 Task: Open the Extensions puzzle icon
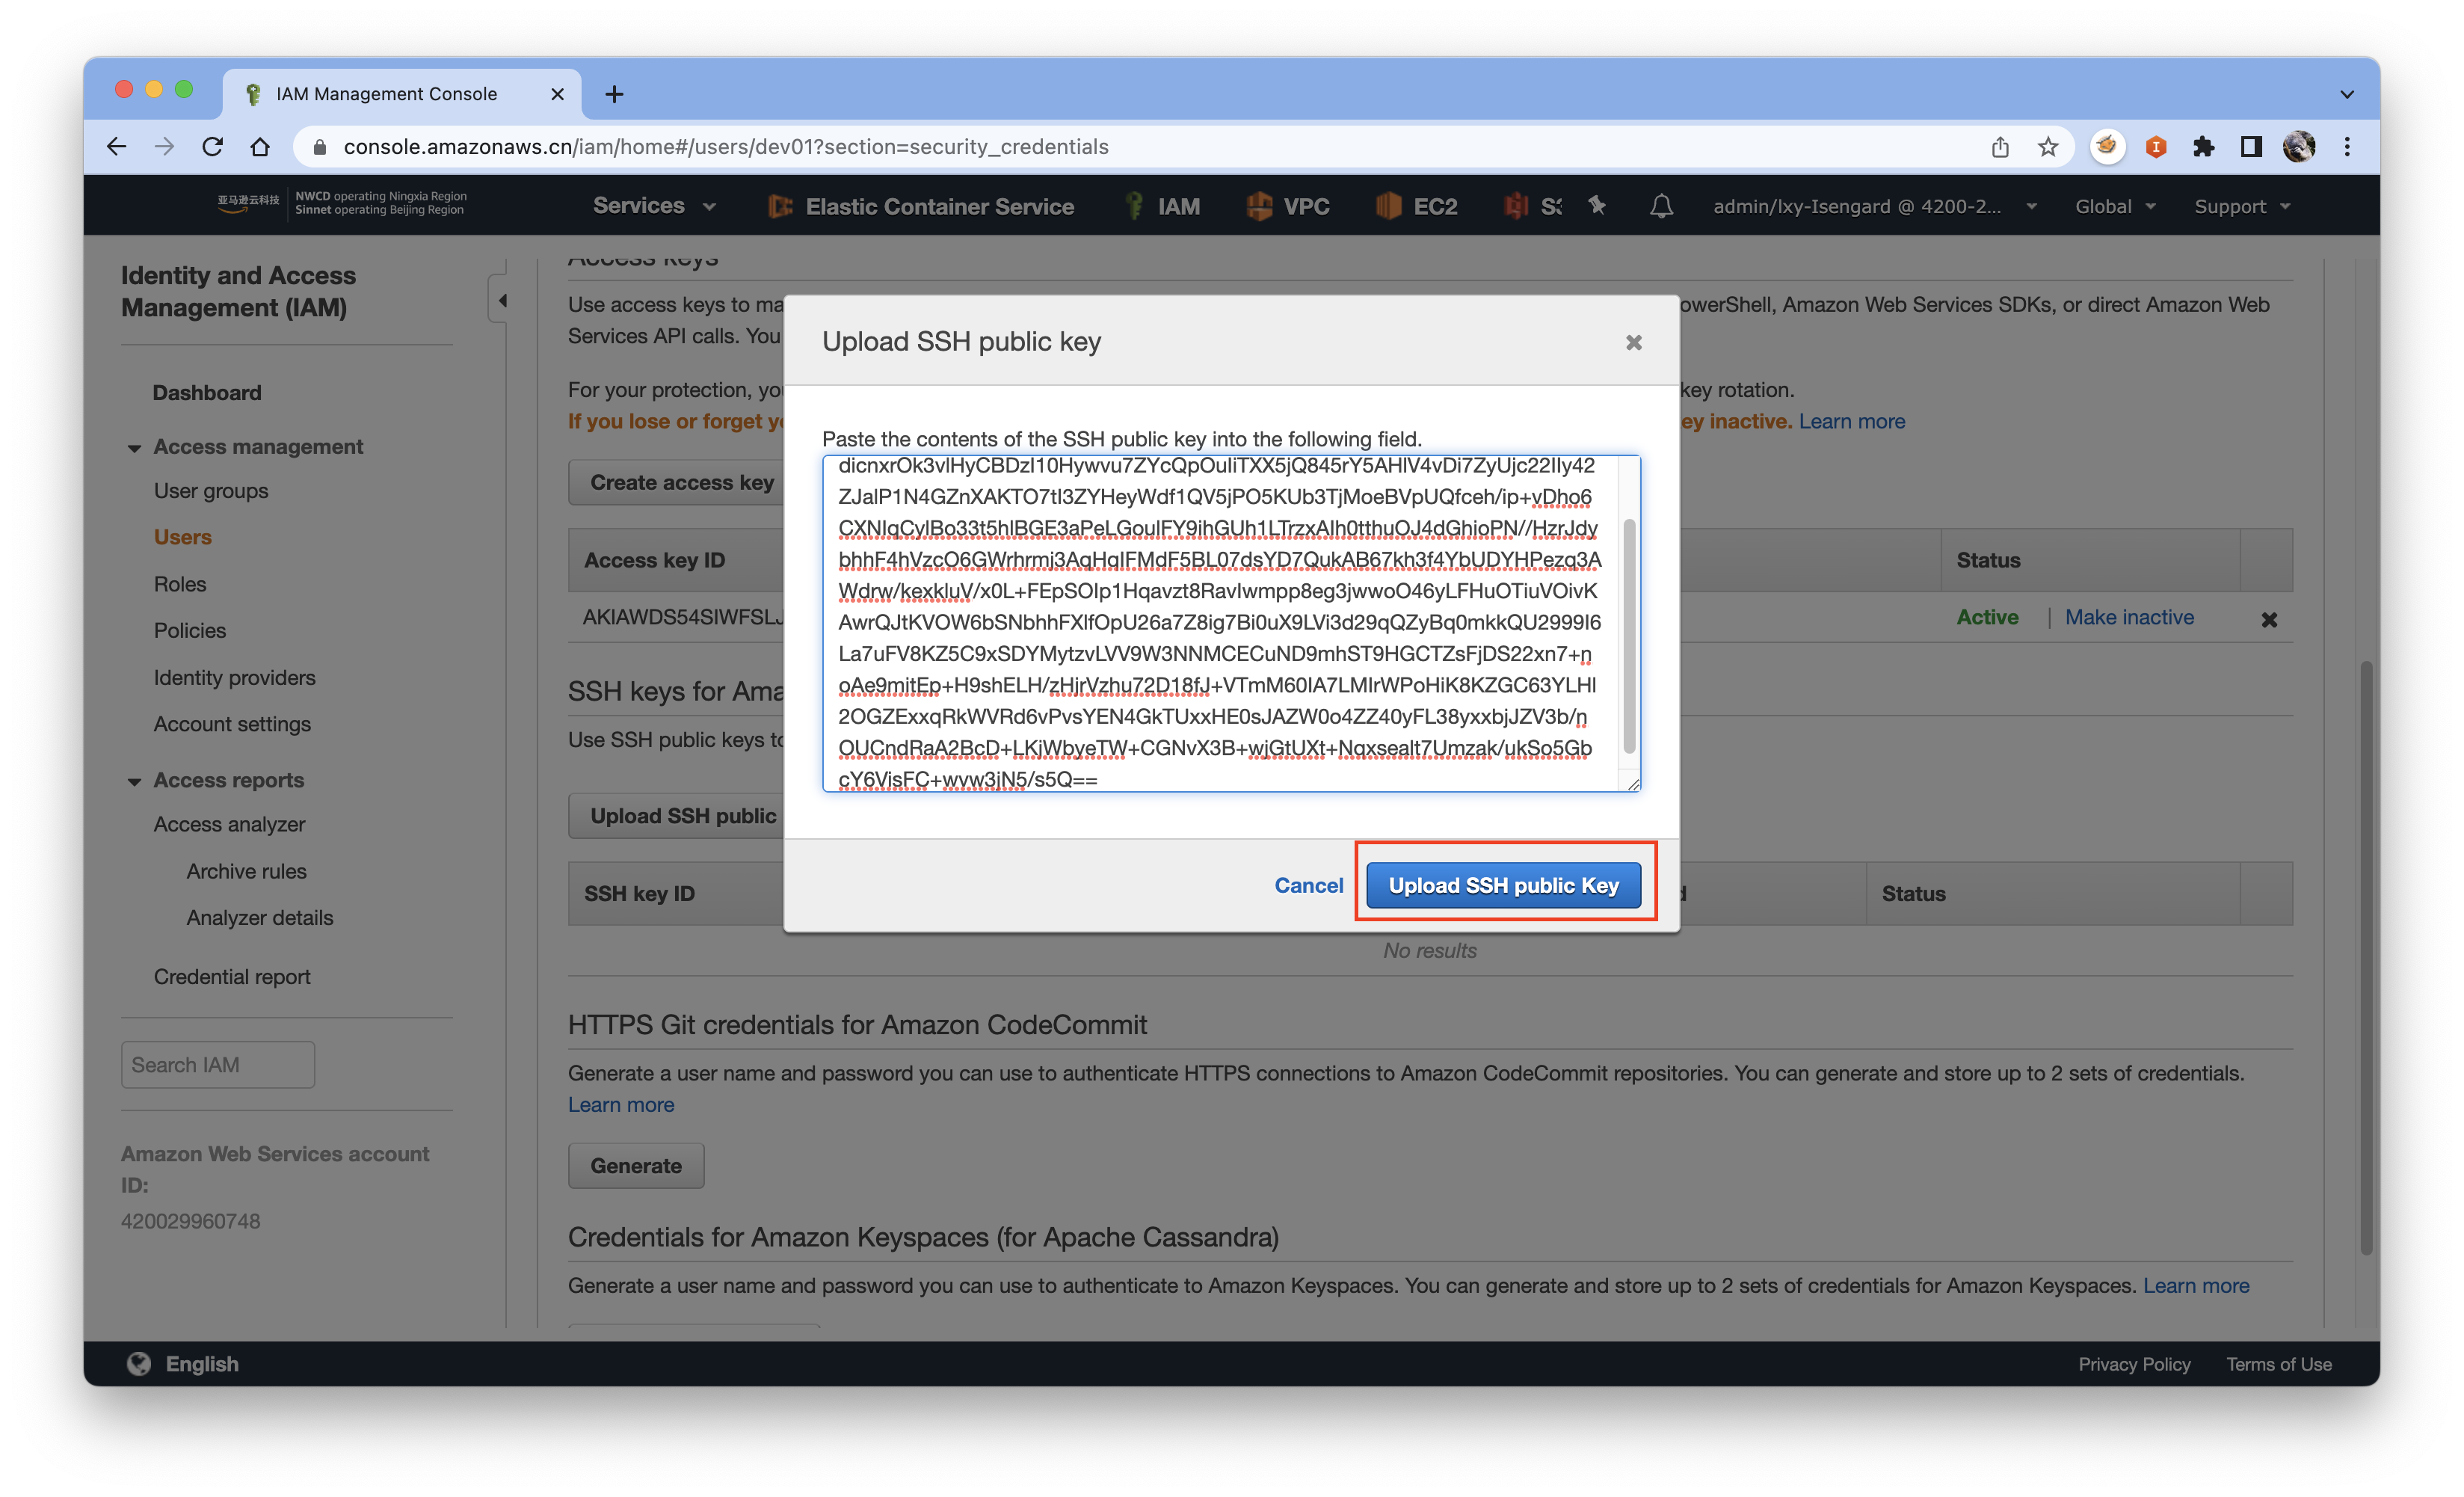(2203, 147)
